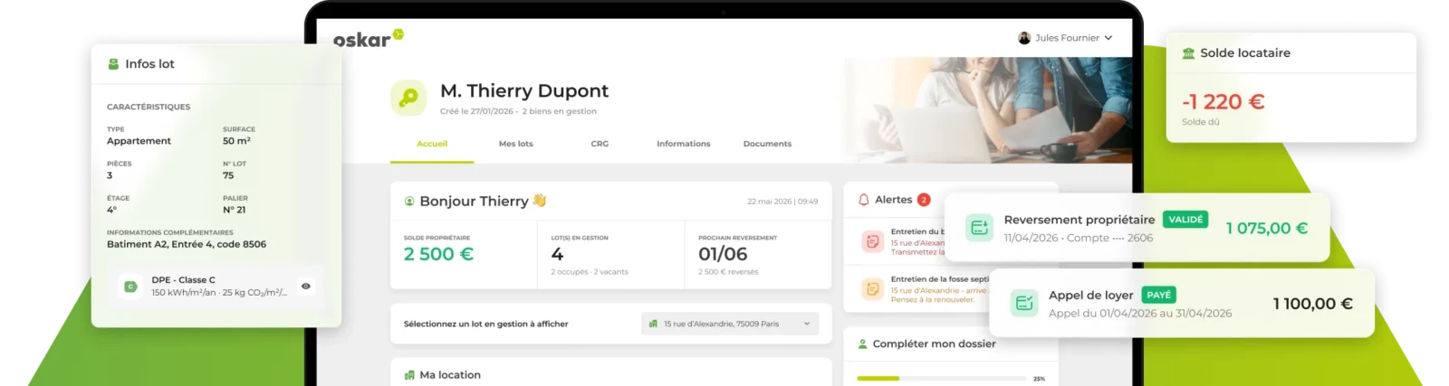Open the fosse septique alert icon
The width and height of the screenshot is (1449, 386).
click(x=872, y=289)
